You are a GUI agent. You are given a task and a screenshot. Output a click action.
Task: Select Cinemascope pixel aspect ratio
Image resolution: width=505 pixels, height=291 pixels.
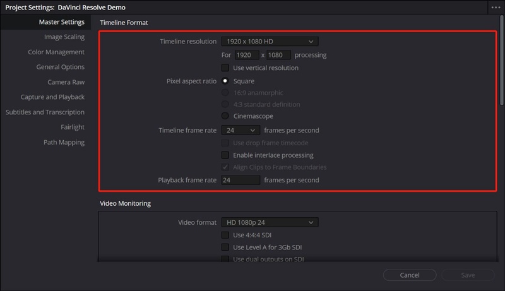pos(225,116)
